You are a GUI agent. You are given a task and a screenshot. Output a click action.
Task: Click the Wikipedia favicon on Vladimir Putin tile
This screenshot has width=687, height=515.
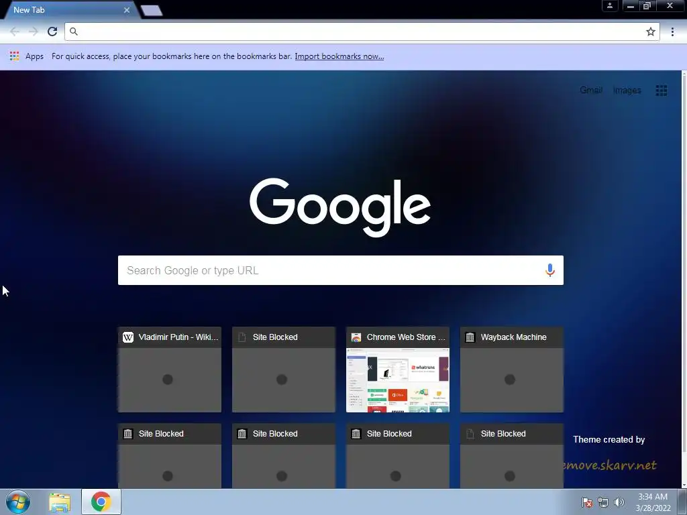(128, 337)
